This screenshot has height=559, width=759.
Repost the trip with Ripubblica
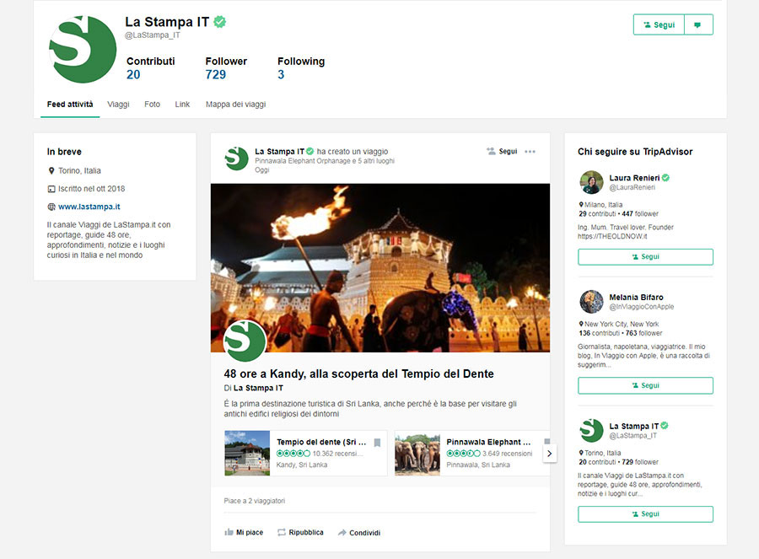coord(300,532)
